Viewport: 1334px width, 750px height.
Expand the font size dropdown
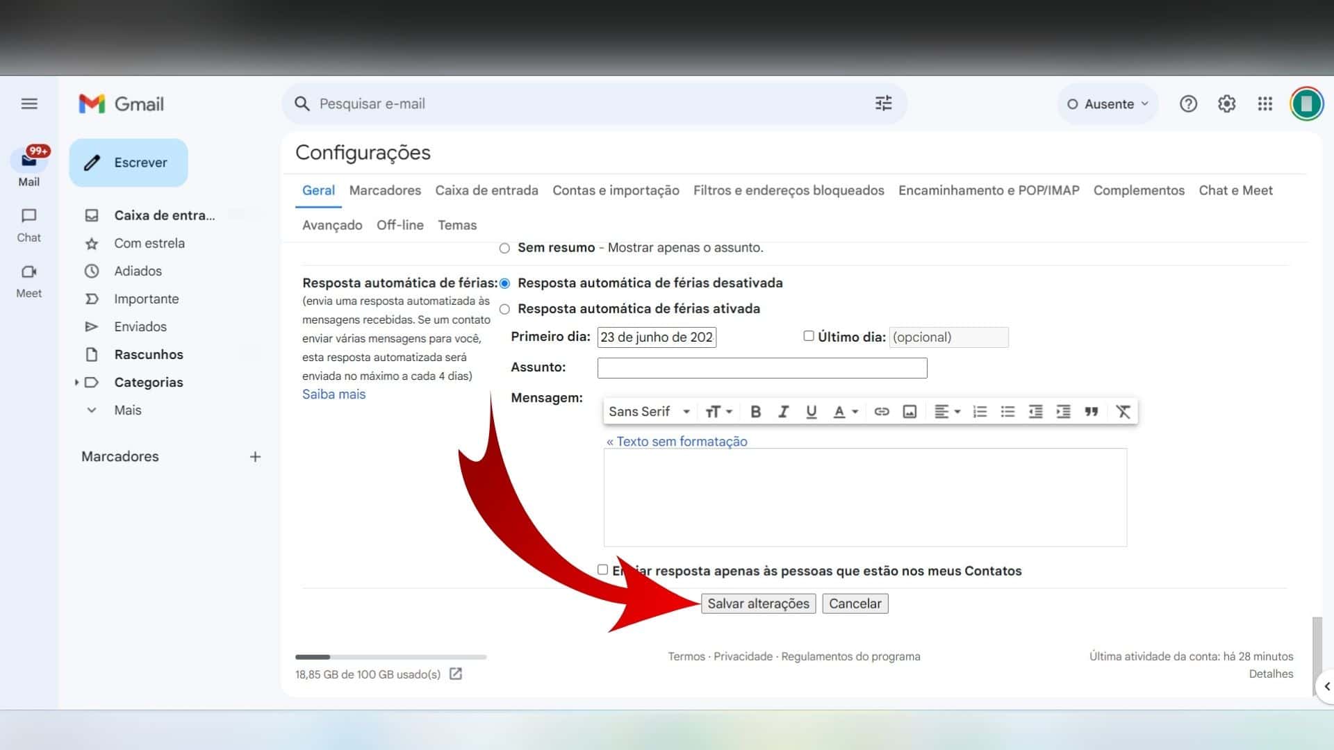click(x=719, y=411)
